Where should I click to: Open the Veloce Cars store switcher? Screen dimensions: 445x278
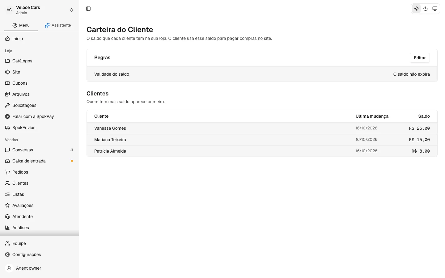point(40,10)
